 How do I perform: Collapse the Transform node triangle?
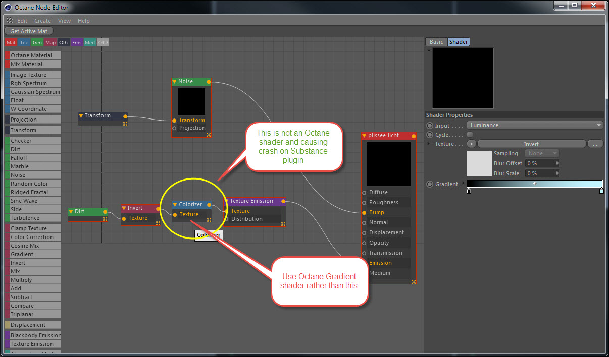point(81,116)
